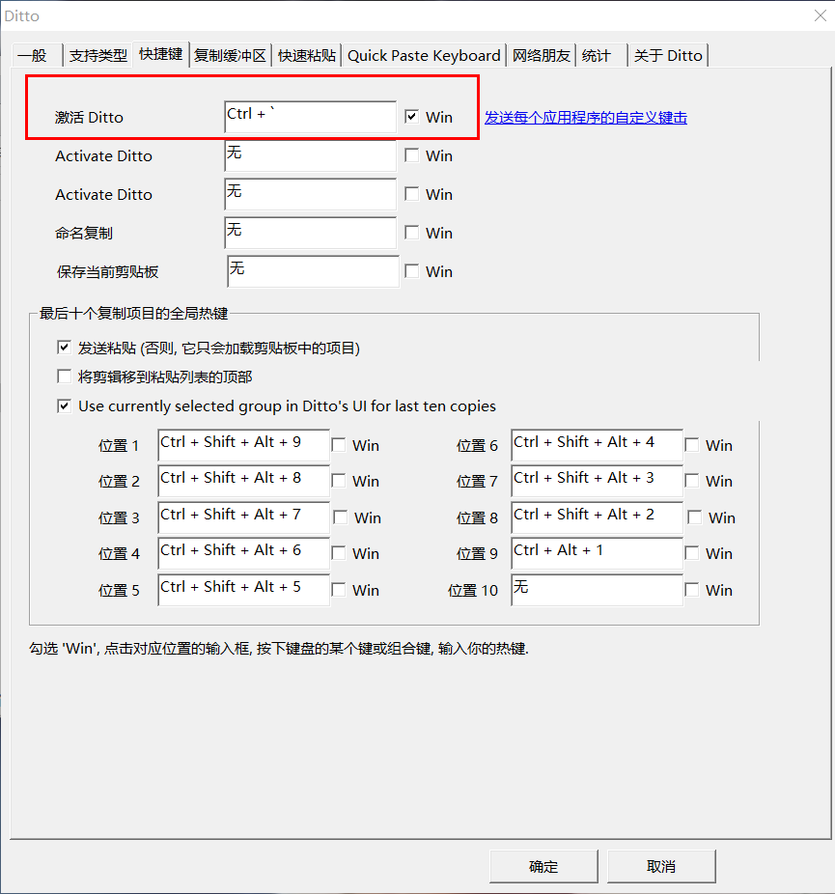Switch to the 一般 tab

tap(35, 55)
